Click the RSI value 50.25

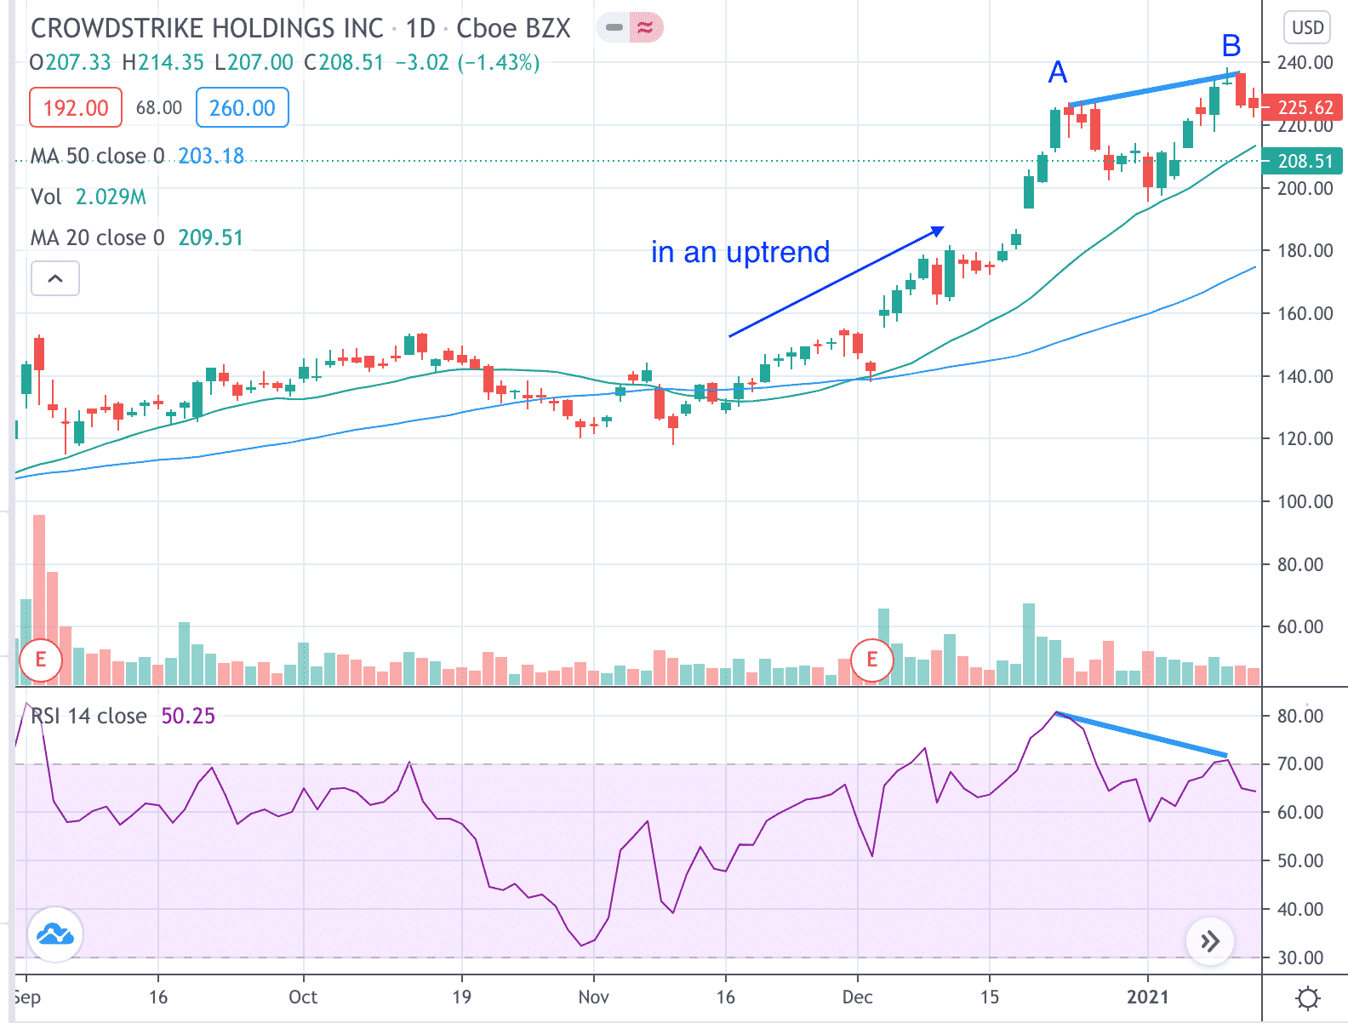[x=188, y=716]
